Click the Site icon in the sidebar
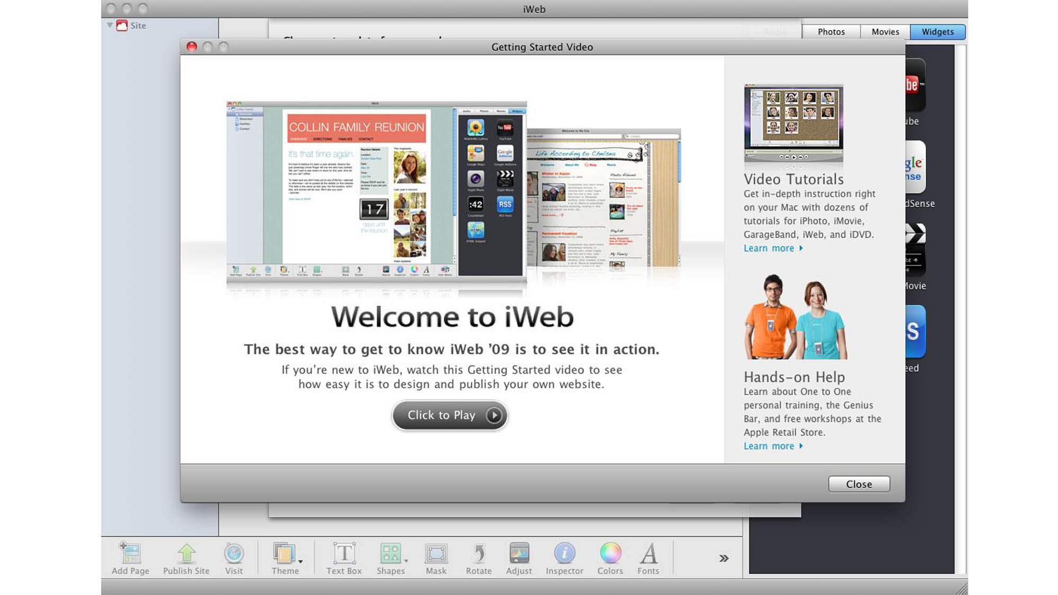The image size is (1058, 595). click(122, 25)
